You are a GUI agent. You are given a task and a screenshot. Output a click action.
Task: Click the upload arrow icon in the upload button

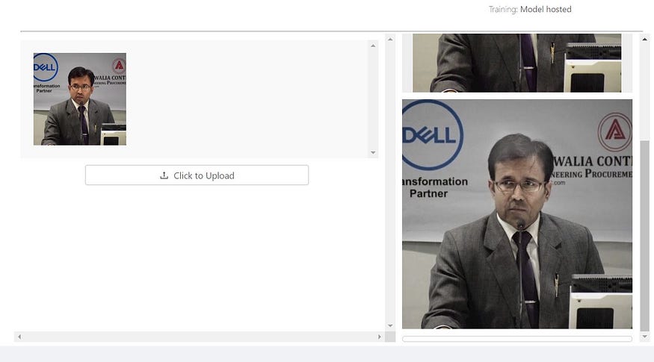point(164,175)
